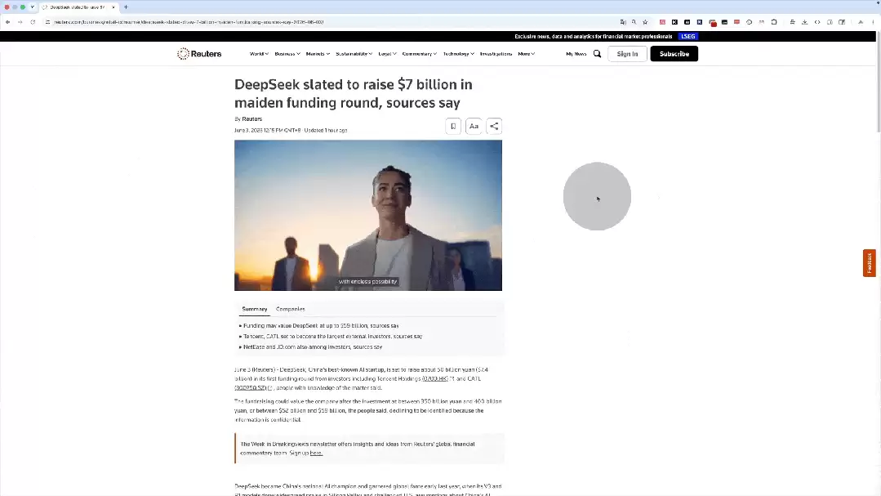Expand the World menu
Viewport: 881px width, 496px height.
[x=259, y=54]
